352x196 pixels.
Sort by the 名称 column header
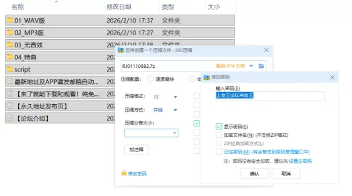(x=18, y=7)
